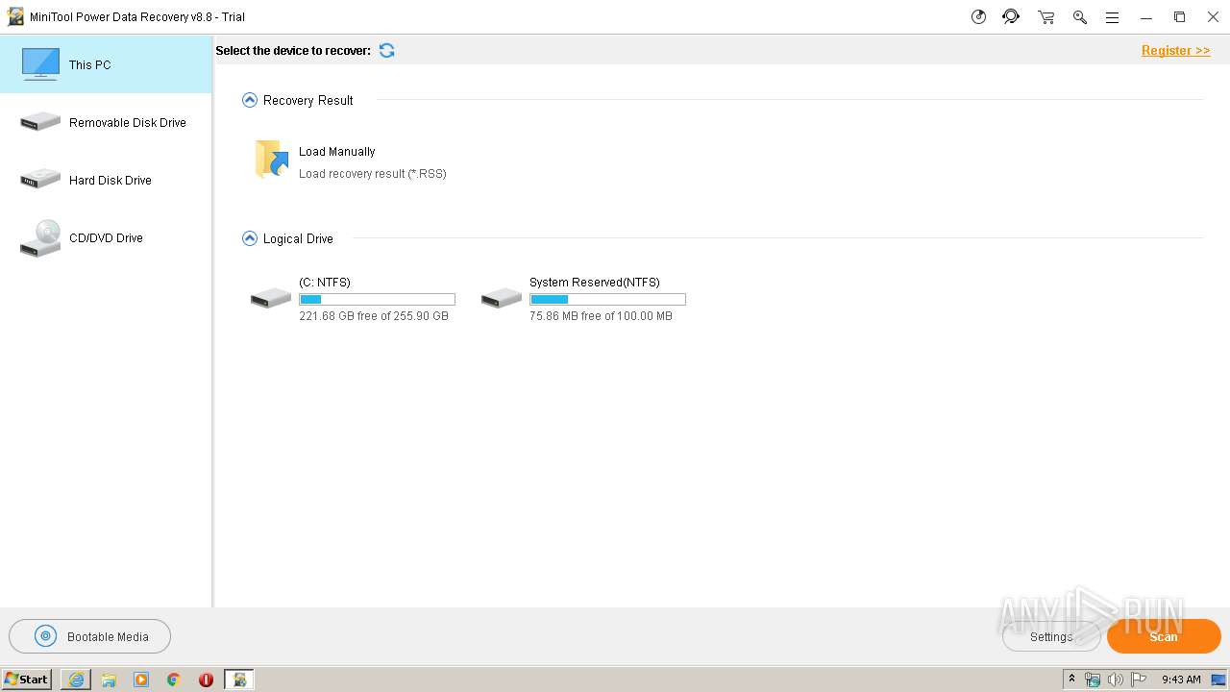Click the MiniTool taskbar button
This screenshot has height=692, width=1230.
(239, 680)
